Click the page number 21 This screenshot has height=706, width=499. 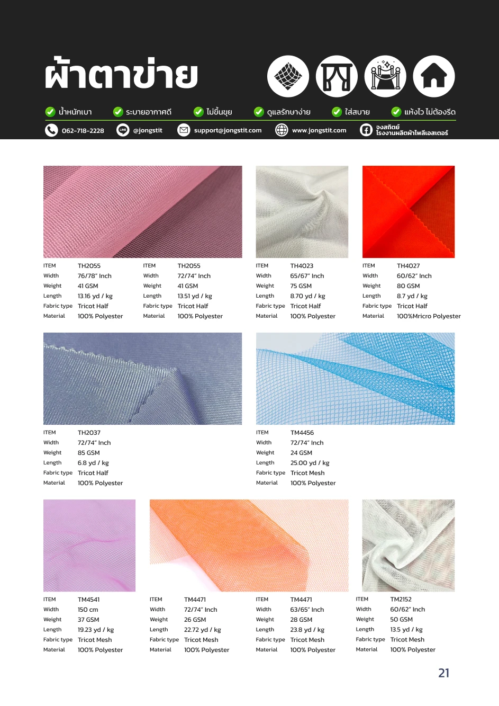pos(443,673)
